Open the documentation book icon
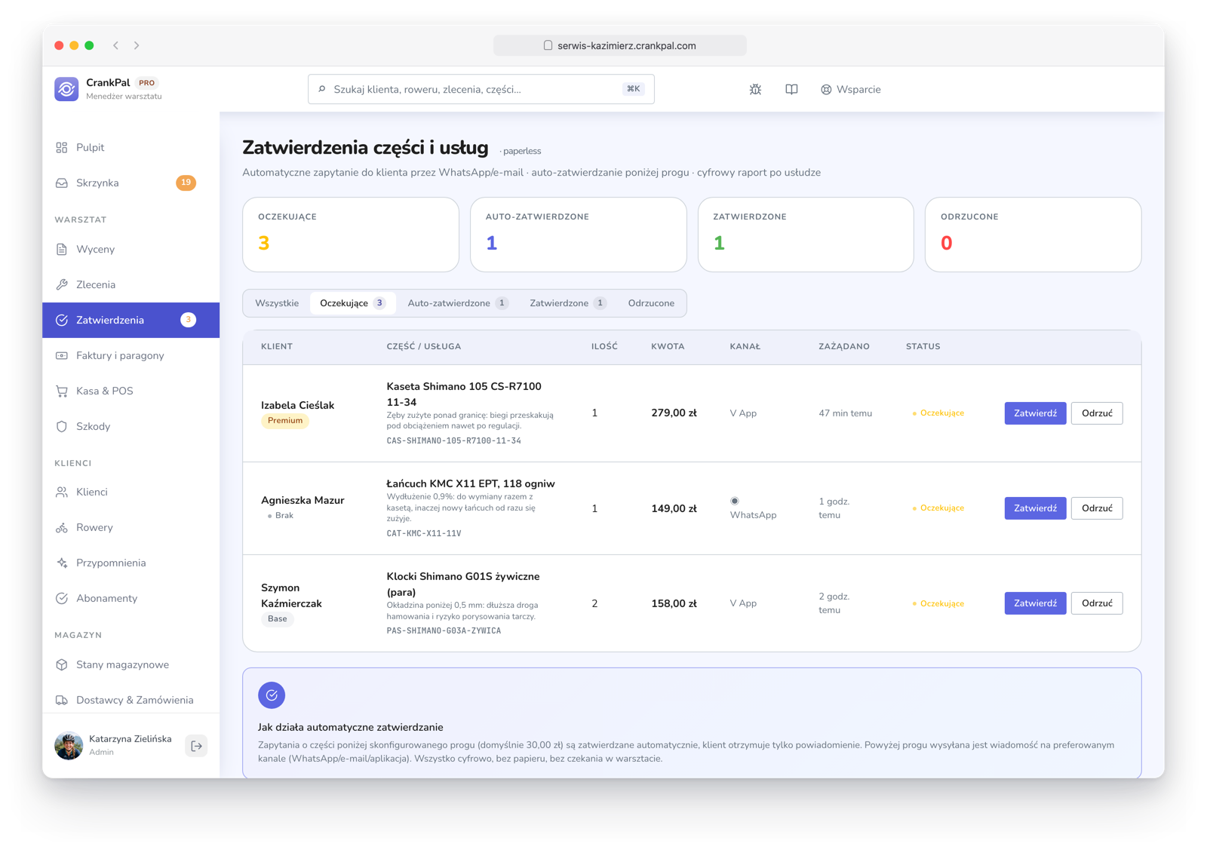This screenshot has height=853, width=1207. [x=791, y=89]
